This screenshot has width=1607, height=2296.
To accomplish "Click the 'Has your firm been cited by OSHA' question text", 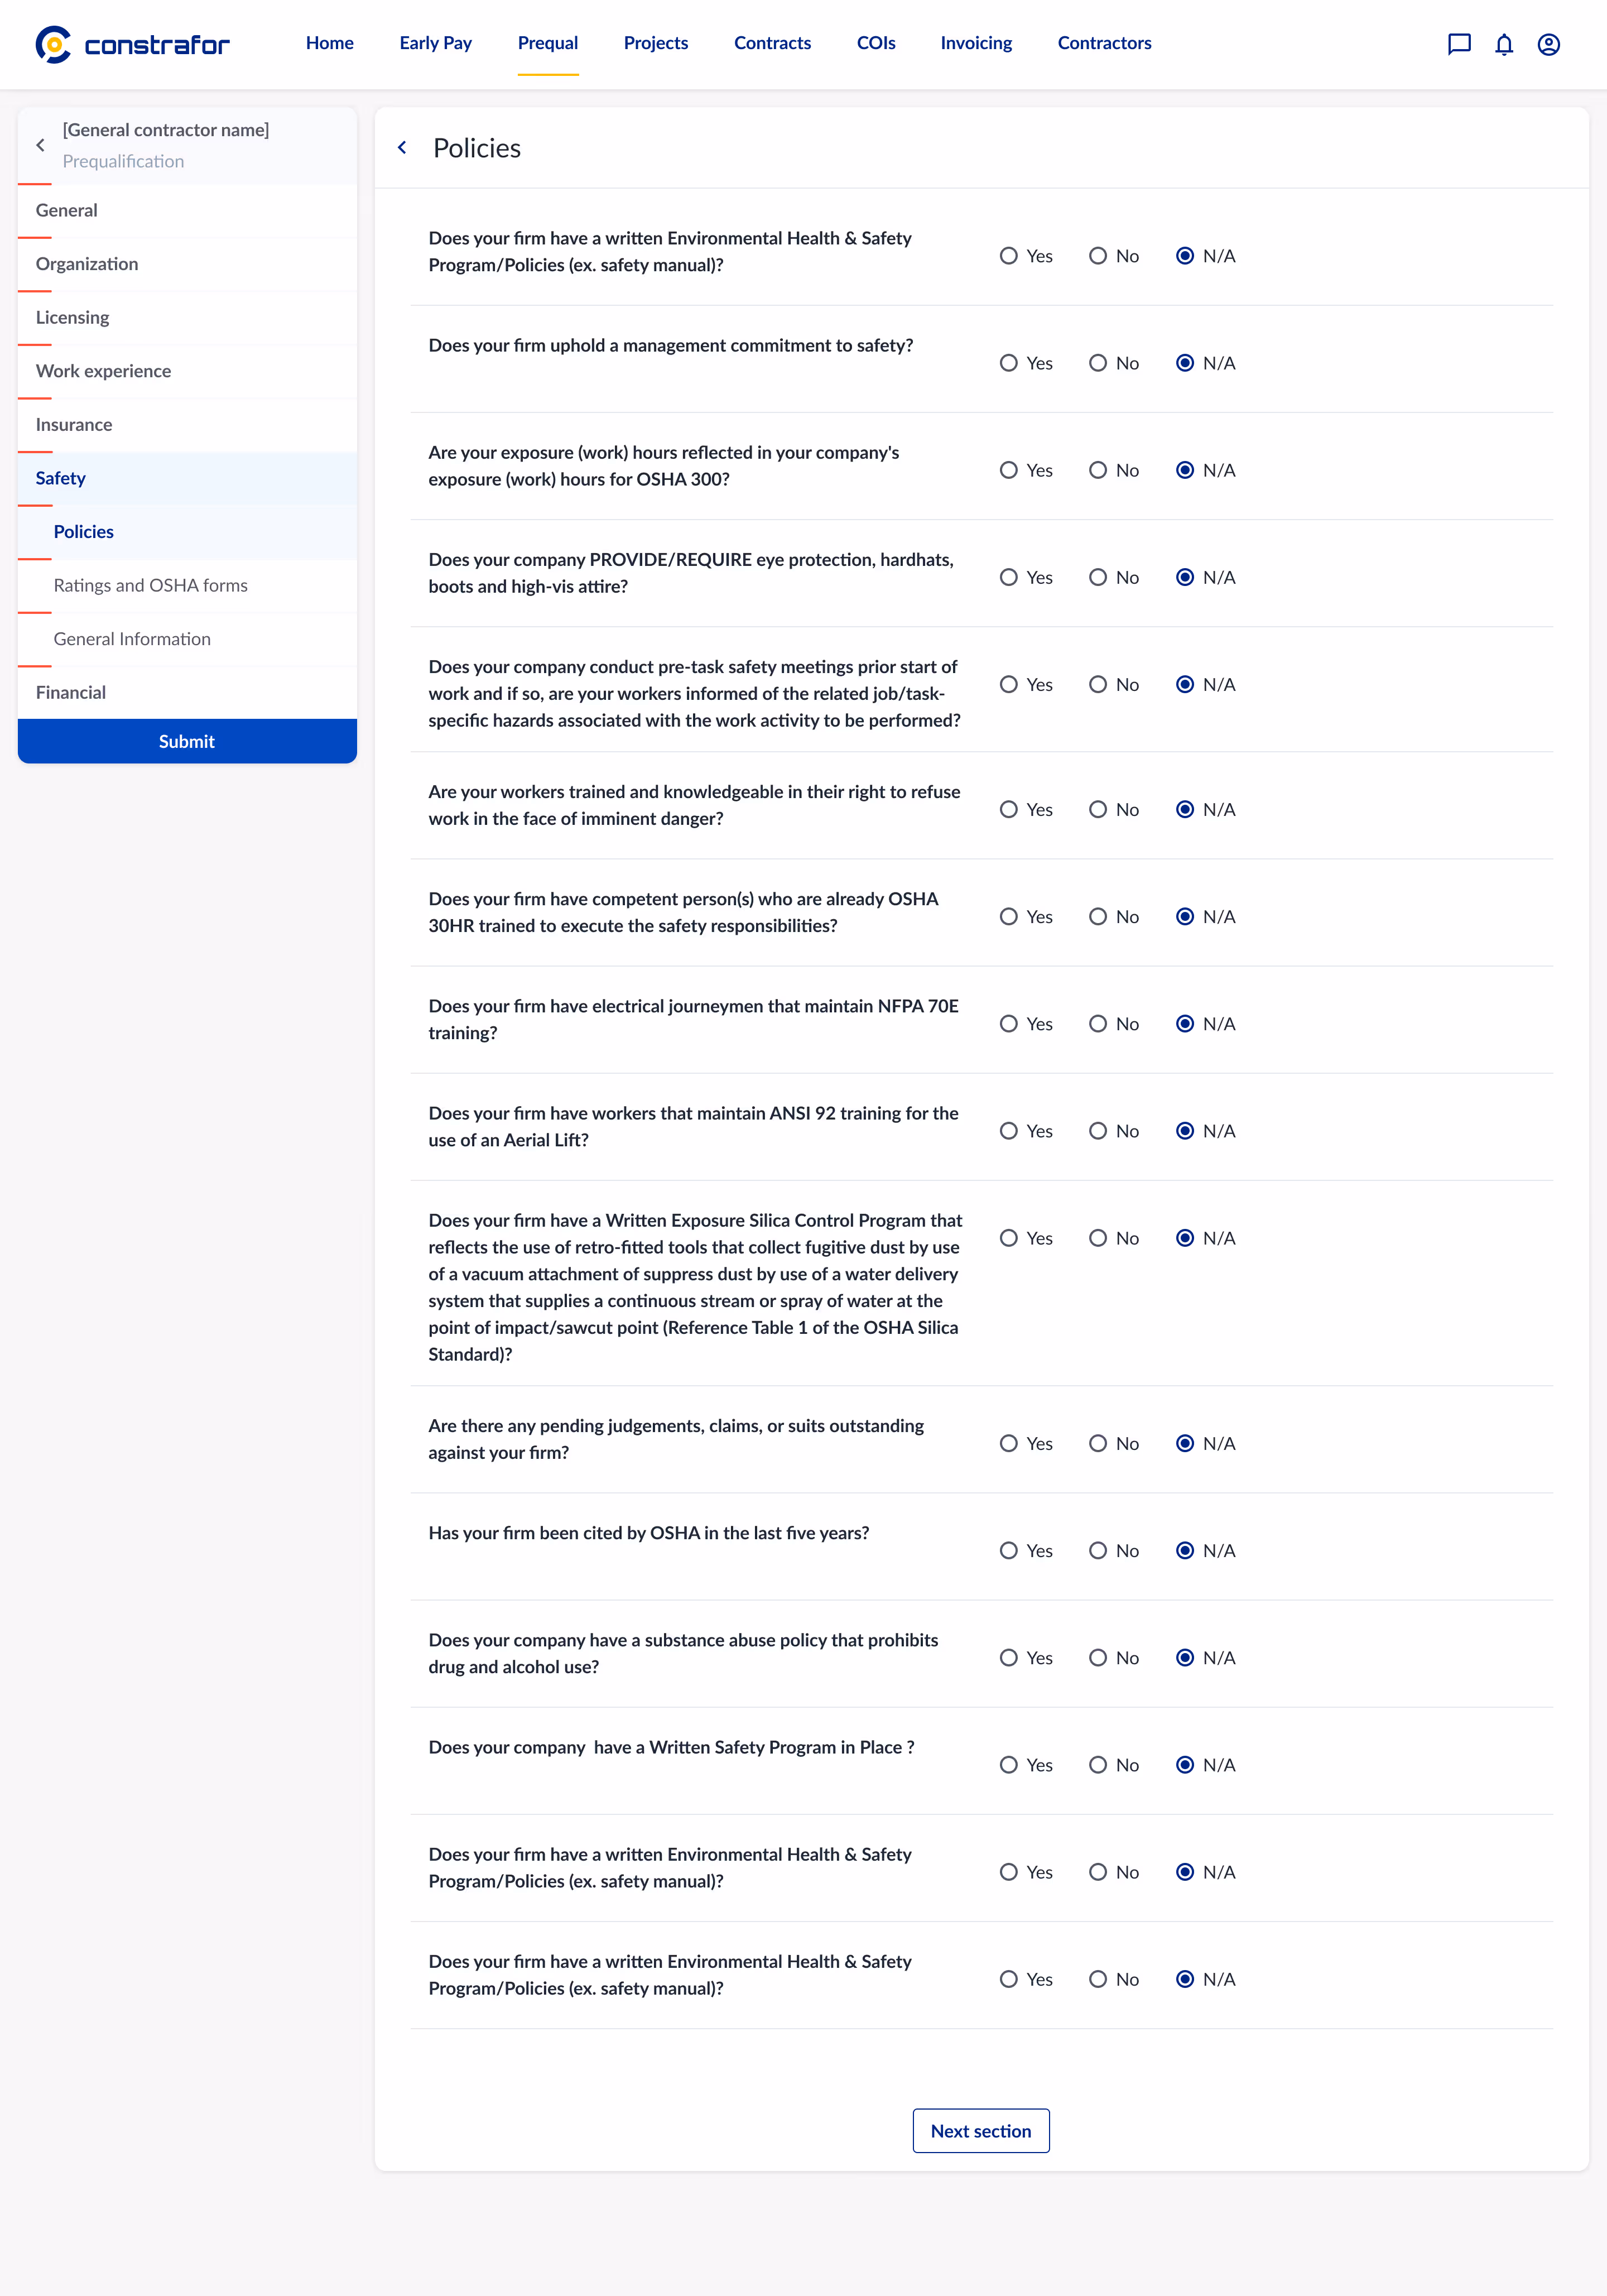I will coord(649,1533).
